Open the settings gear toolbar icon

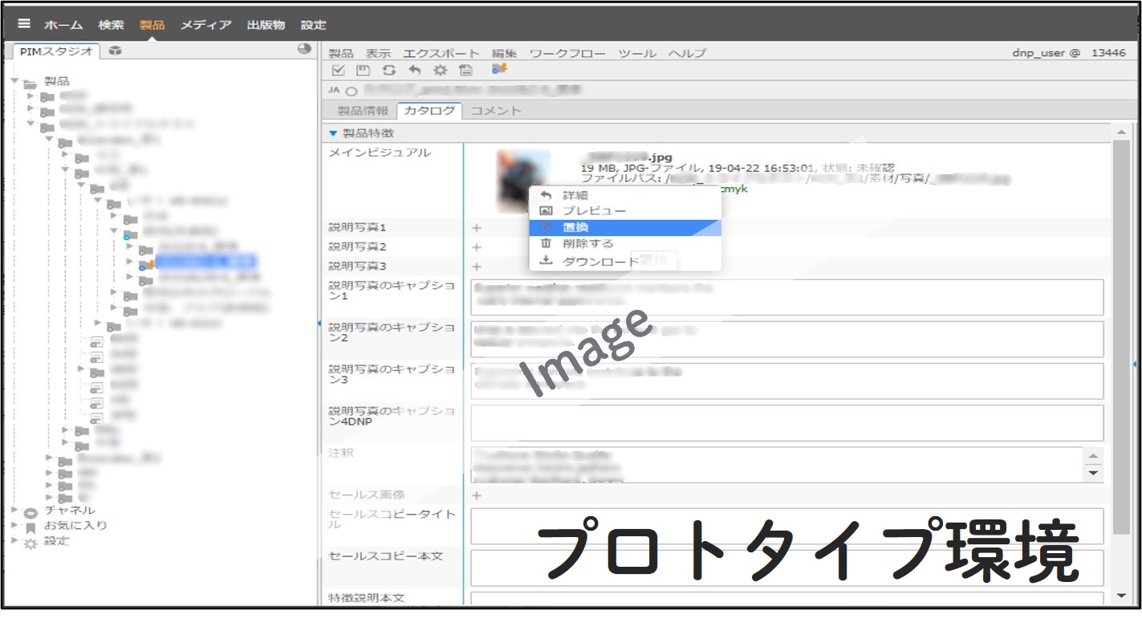(440, 71)
